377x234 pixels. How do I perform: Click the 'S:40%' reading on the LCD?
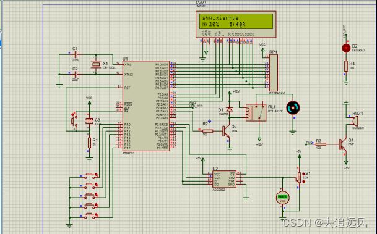click(237, 24)
